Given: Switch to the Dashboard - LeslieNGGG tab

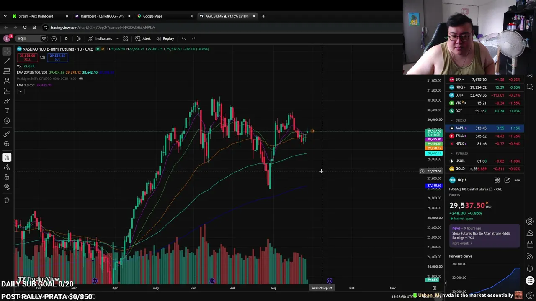Looking at the screenshot, I should pyautogui.click(x=103, y=16).
